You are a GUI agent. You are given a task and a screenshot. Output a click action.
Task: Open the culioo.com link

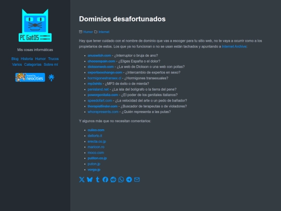pos(96,130)
